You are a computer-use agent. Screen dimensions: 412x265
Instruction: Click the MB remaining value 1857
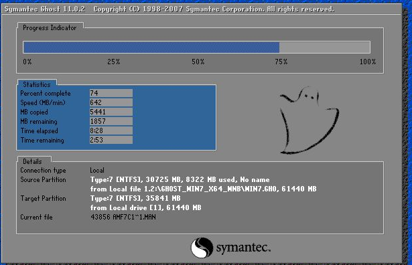click(111, 121)
